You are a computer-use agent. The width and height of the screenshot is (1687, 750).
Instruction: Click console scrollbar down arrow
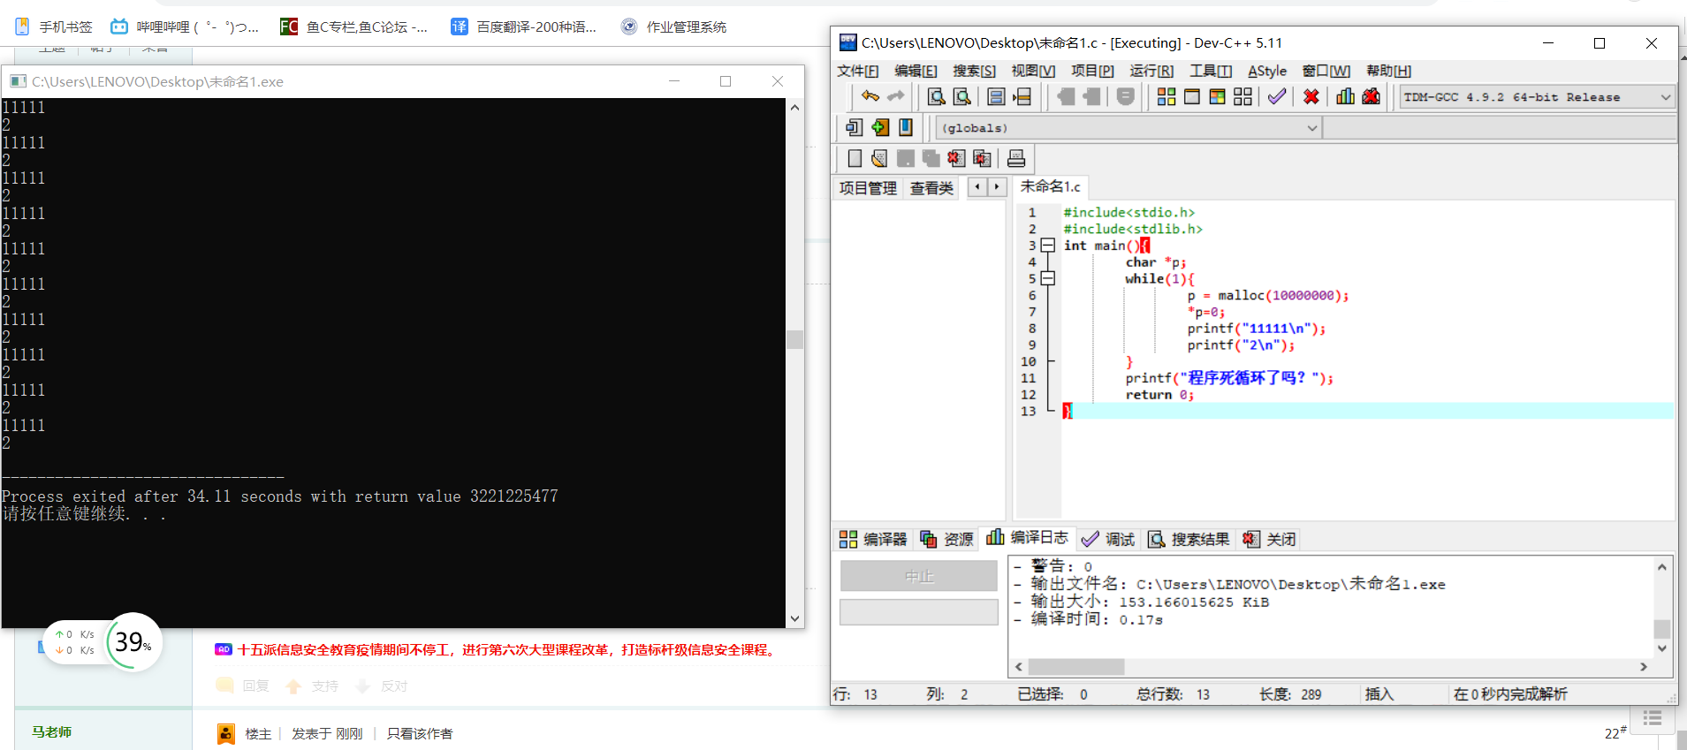click(794, 618)
